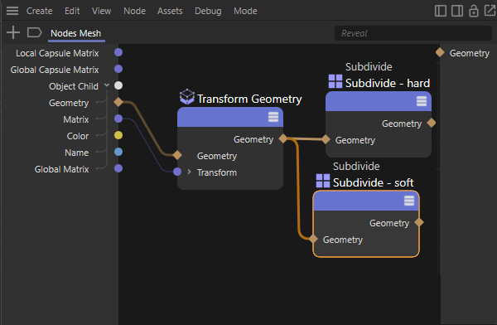497x325 pixels.
Task: Click the Transform Geometry cube icon
Action: (x=186, y=97)
